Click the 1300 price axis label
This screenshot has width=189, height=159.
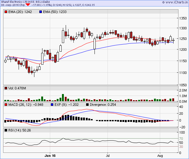tap(183, 28)
